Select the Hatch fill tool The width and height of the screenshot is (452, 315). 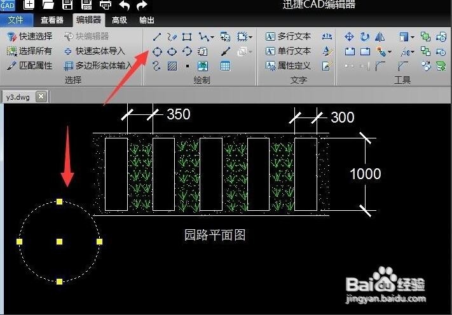pyautogui.click(x=172, y=66)
